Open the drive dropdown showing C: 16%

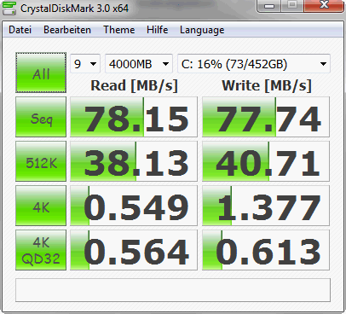(x=254, y=64)
